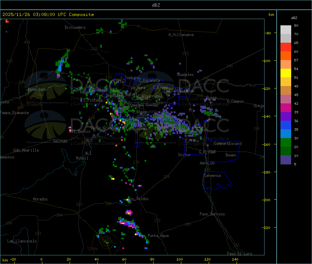Click the I_Prats label
This screenshot has height=264, width=312.
[192, 140]
